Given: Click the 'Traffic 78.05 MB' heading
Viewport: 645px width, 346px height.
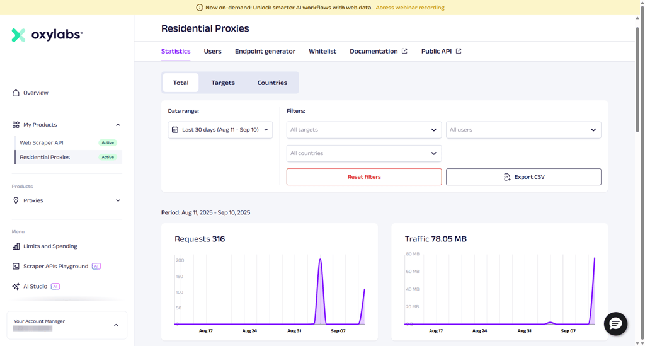Looking at the screenshot, I should click(x=436, y=239).
